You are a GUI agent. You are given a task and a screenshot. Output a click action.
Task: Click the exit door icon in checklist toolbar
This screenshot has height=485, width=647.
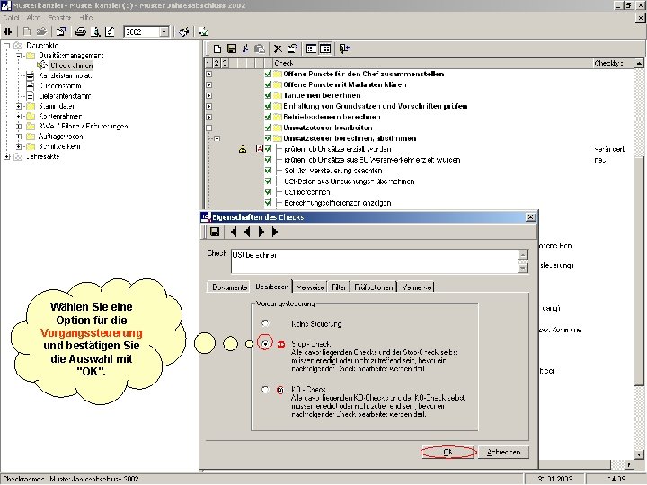point(344,48)
